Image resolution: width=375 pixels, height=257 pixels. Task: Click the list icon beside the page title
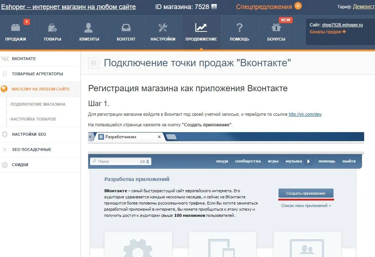93,62
